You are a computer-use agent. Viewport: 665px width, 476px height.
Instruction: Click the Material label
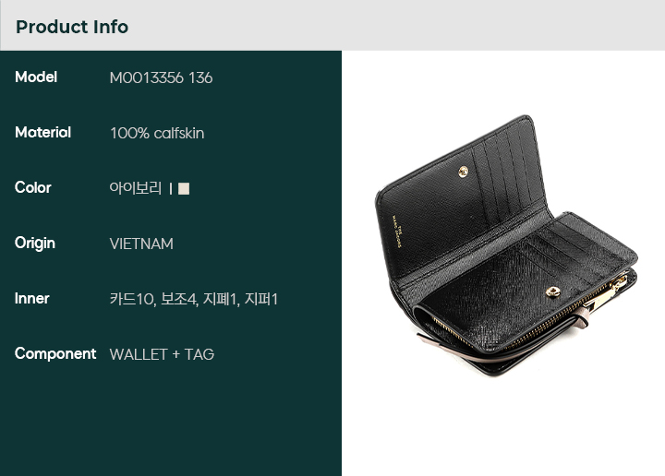pos(42,133)
